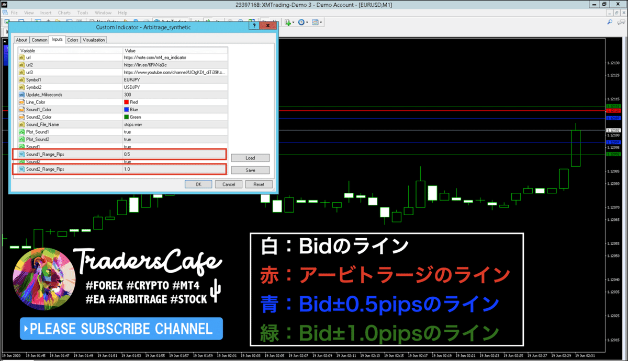Open the chart templates toolbar icon
The height and width of the screenshot is (361, 628).
315,22
